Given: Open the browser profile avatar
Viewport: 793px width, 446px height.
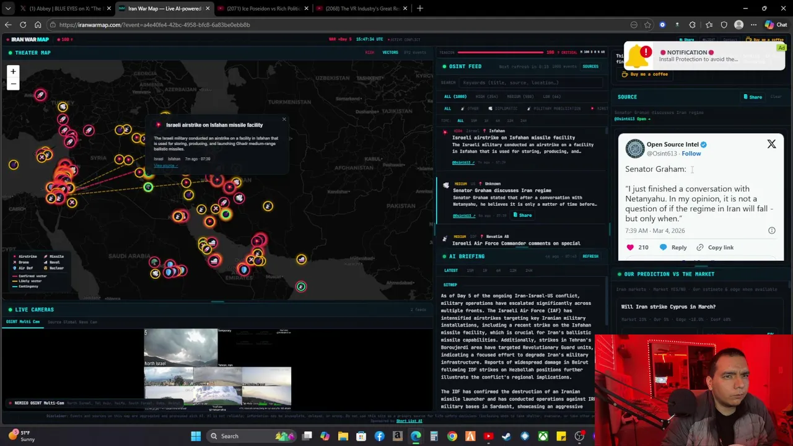Looking at the screenshot, I should (x=738, y=25).
